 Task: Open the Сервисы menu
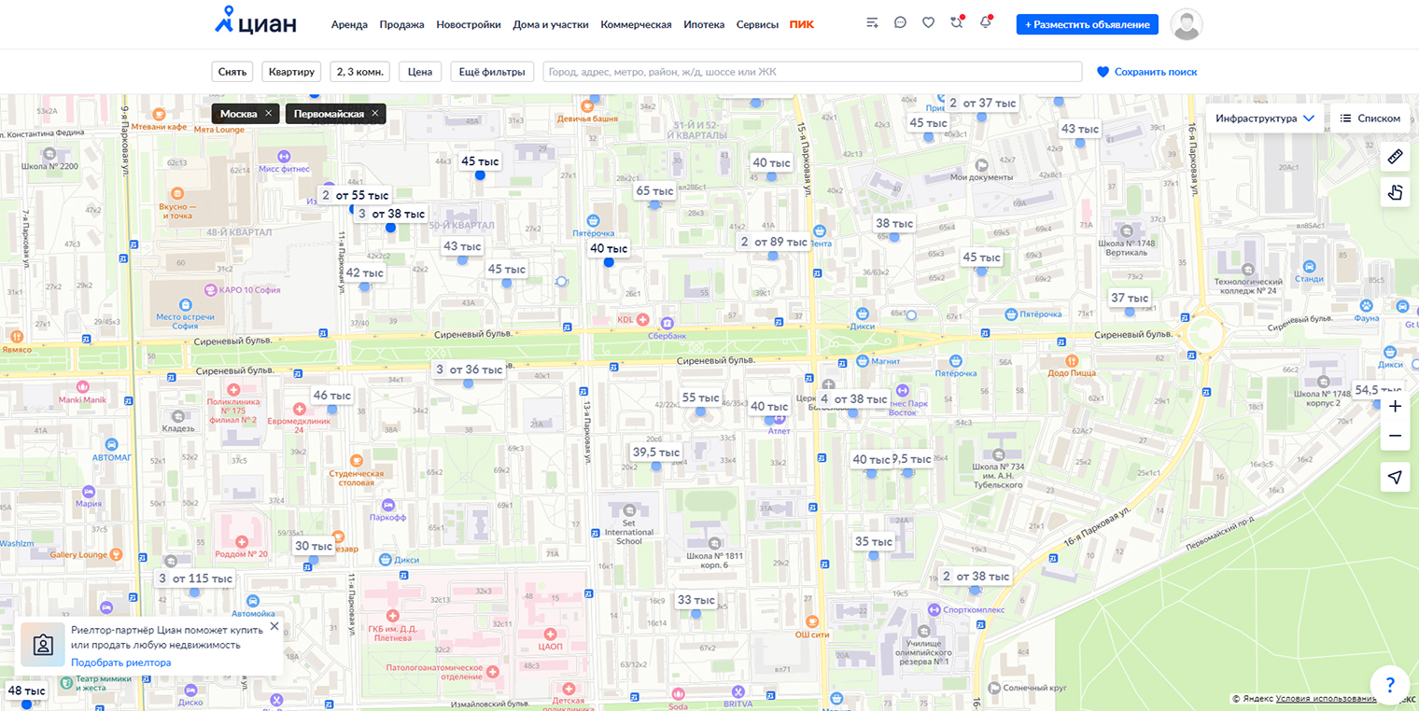[757, 24]
